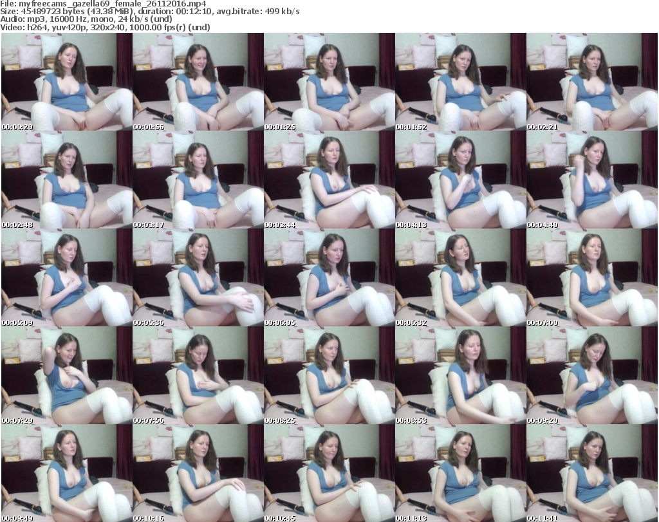The height and width of the screenshot is (522, 659).
Task: Pick the 00:08:53 preview frame
Action: [461, 376]
